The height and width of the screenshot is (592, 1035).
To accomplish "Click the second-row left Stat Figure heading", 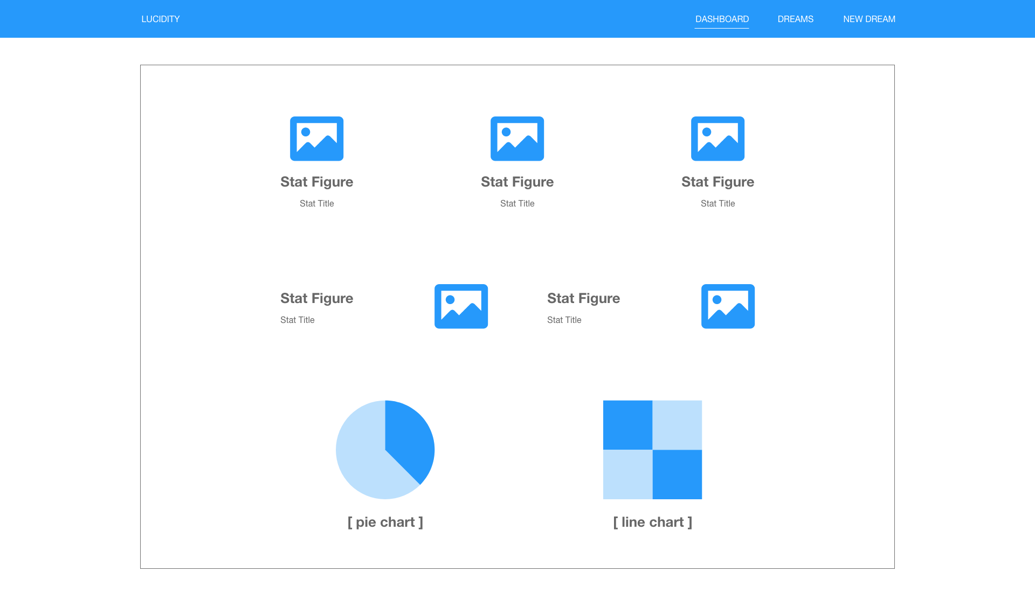I will [316, 298].
